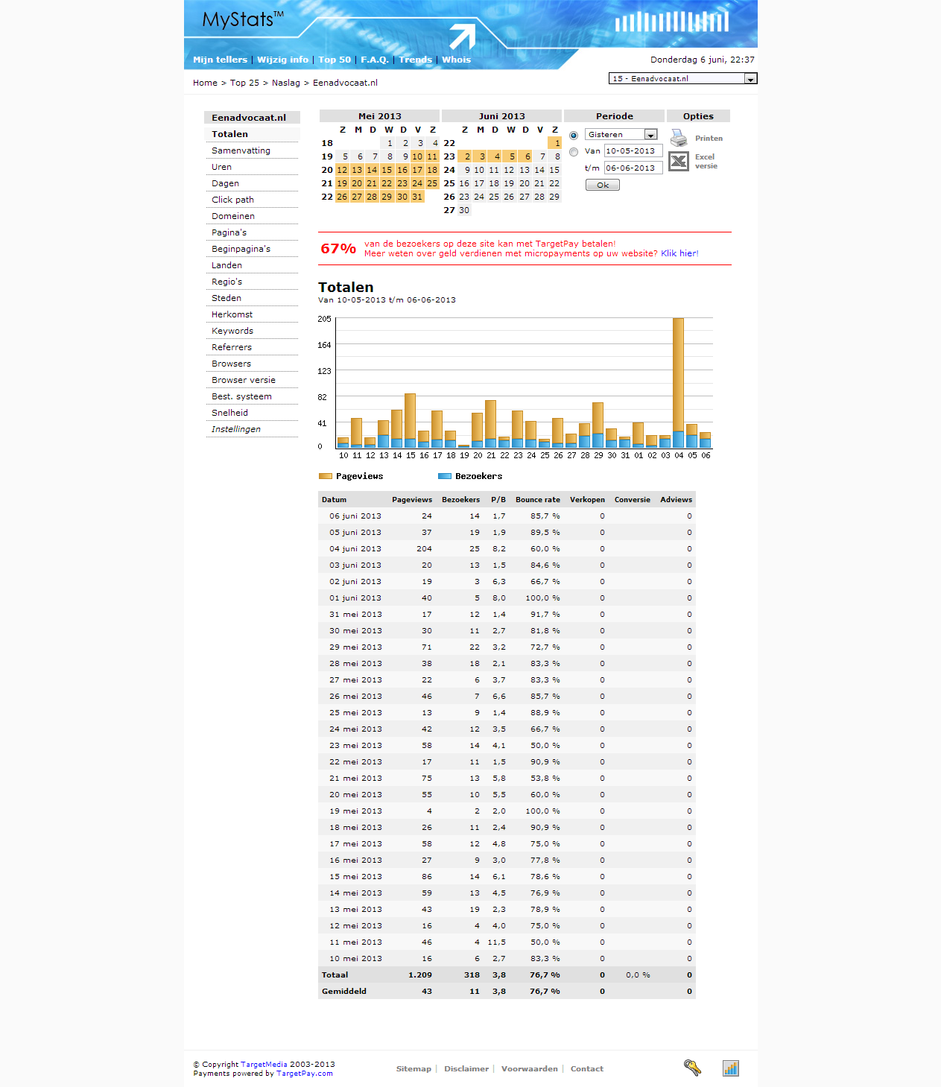Open Beginpagina's in the sidebar

point(241,249)
